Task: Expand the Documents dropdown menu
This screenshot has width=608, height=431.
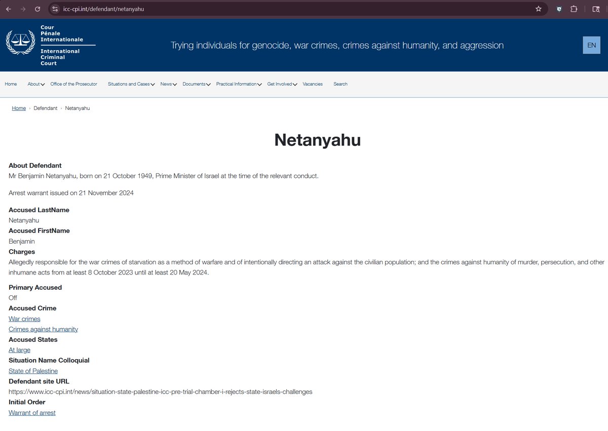Action: click(197, 84)
